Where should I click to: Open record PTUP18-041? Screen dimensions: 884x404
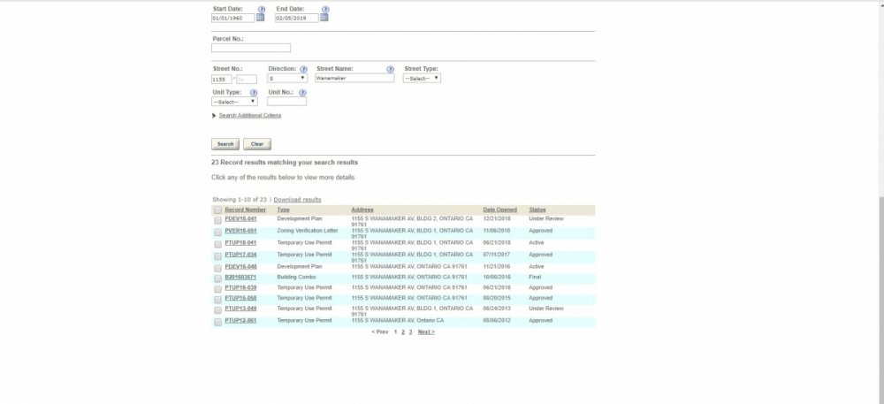[240, 243]
